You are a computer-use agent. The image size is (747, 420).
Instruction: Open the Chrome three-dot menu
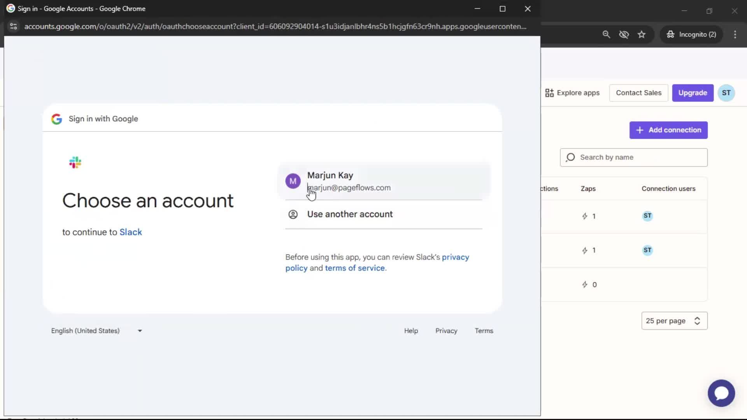pyautogui.click(x=735, y=34)
